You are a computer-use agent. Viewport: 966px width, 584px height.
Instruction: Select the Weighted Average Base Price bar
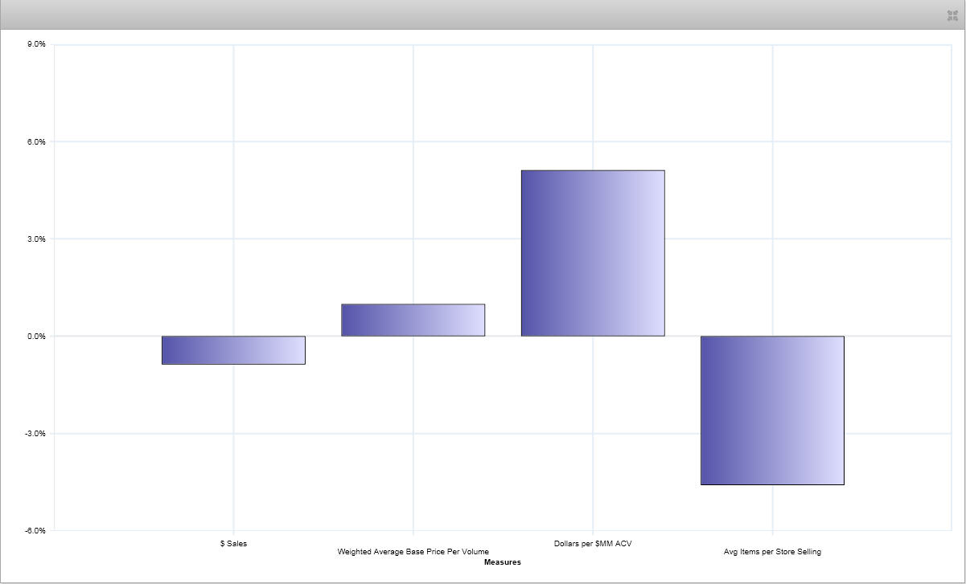coord(413,320)
